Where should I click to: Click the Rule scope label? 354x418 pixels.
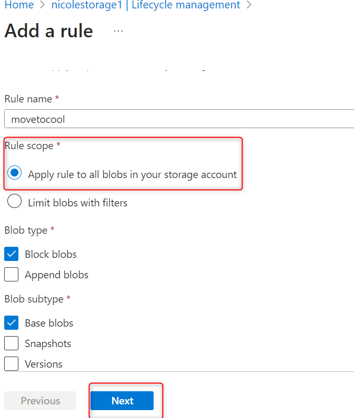coord(29,145)
